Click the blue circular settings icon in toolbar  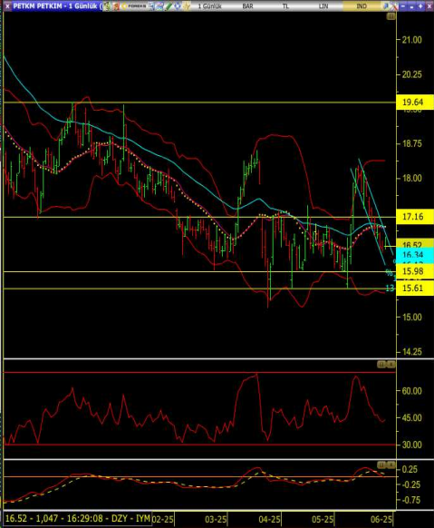(x=178, y=6)
